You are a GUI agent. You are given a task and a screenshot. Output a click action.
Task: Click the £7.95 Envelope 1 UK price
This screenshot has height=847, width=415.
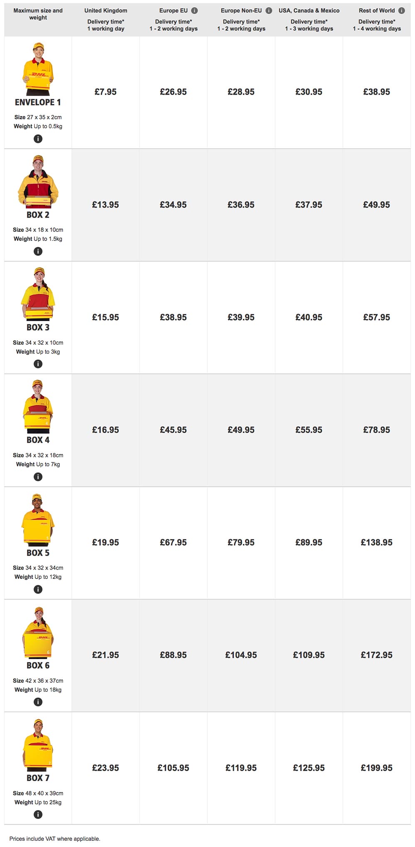pos(105,92)
